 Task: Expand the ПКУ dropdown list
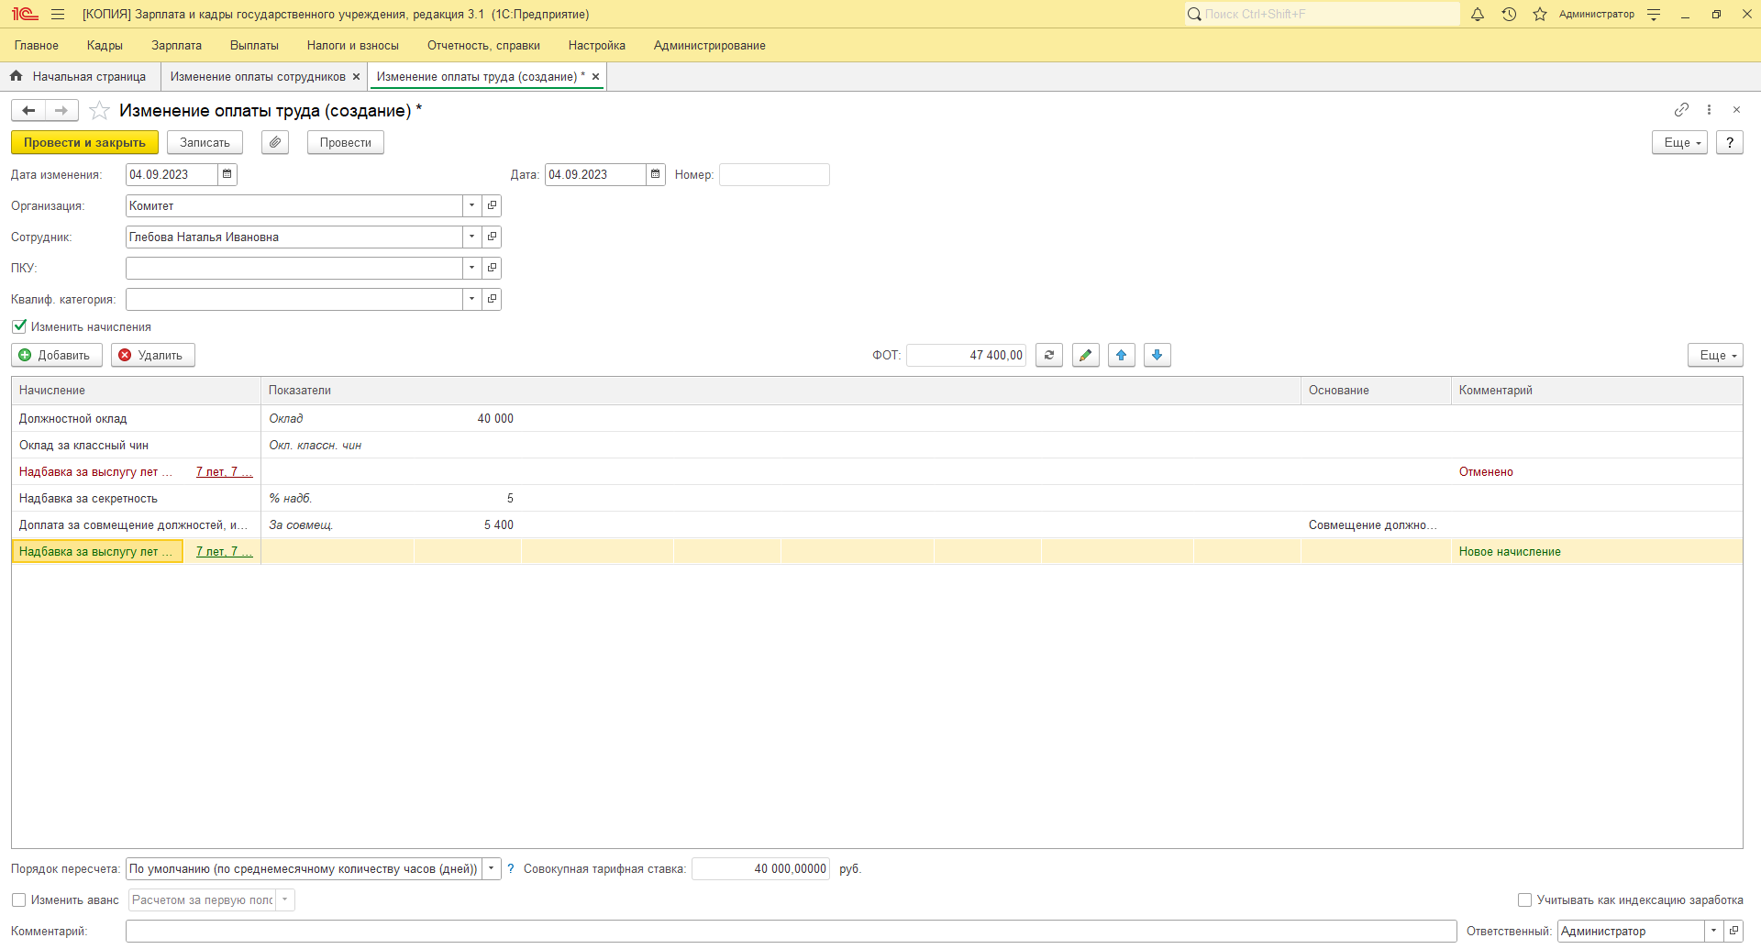tap(472, 269)
